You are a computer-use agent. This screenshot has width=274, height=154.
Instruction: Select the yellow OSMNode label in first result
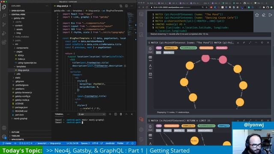coord(171,48)
